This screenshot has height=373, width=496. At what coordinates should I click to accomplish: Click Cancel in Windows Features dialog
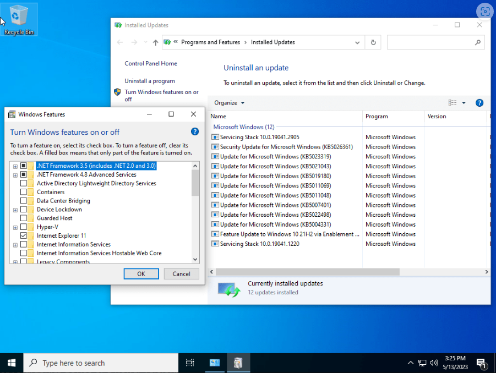pyautogui.click(x=181, y=274)
